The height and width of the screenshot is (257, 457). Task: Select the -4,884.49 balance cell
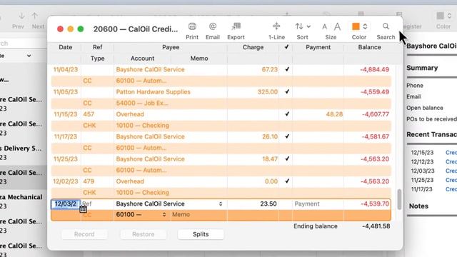(374, 69)
